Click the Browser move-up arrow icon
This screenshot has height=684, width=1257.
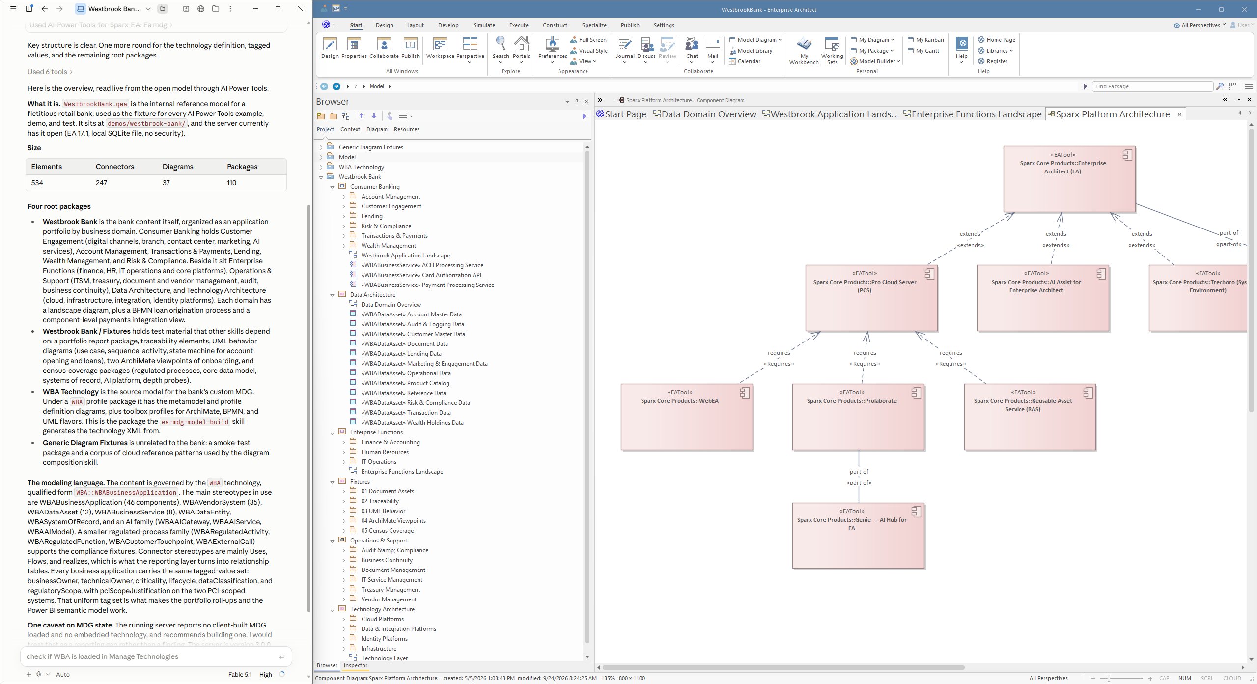coord(361,116)
